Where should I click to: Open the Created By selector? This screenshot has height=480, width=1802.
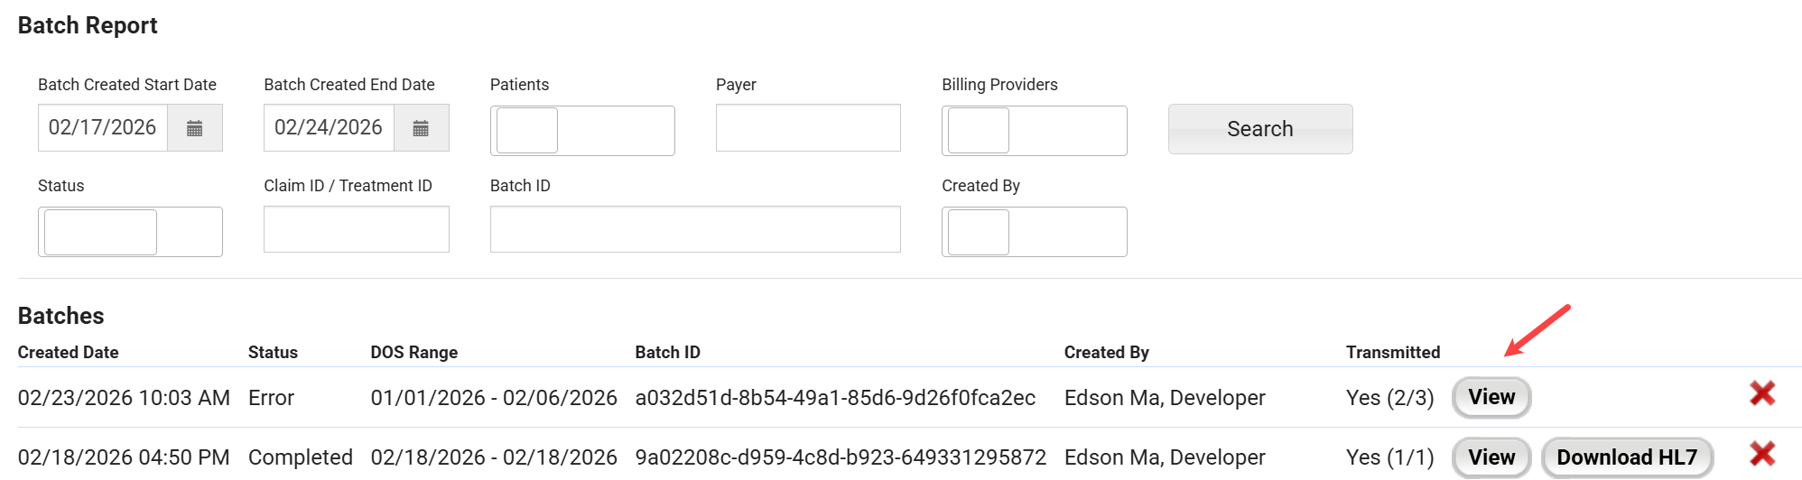[1034, 232]
